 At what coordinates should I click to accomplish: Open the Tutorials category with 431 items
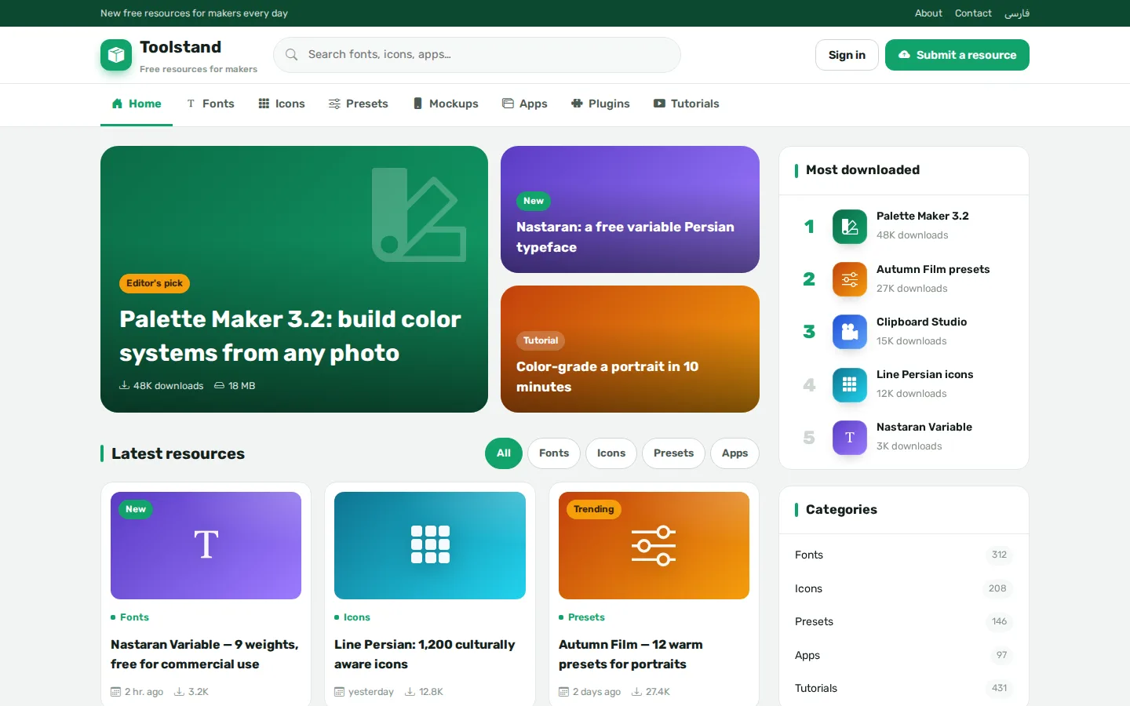click(x=904, y=688)
